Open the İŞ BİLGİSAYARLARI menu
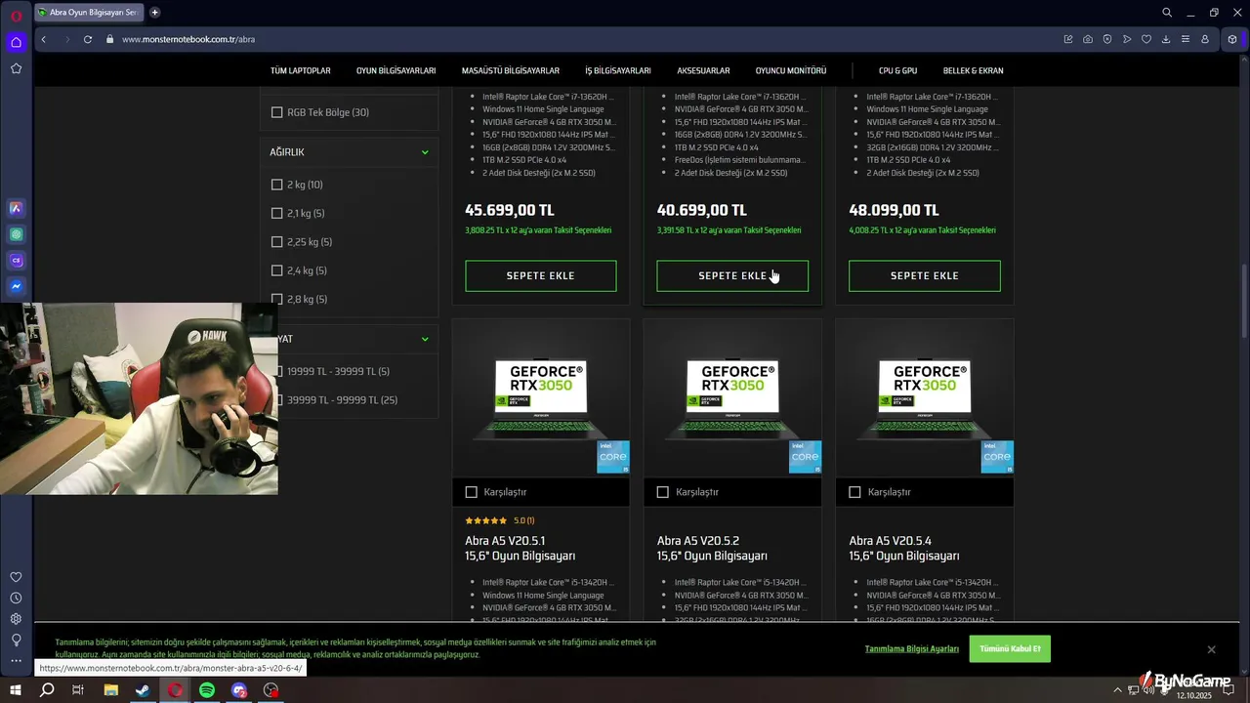The height and width of the screenshot is (703, 1250). pos(618,70)
